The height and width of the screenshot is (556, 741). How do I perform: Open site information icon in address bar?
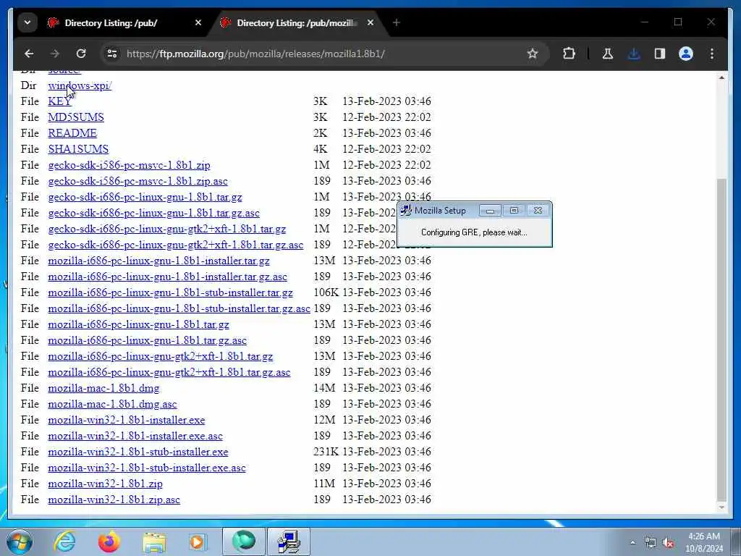pyautogui.click(x=112, y=54)
